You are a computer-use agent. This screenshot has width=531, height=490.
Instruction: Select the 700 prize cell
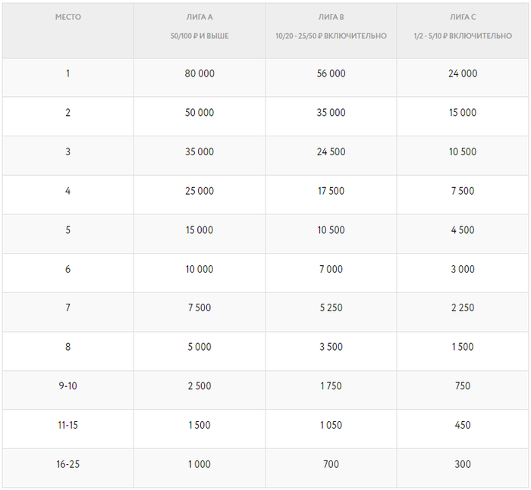pos(331,464)
